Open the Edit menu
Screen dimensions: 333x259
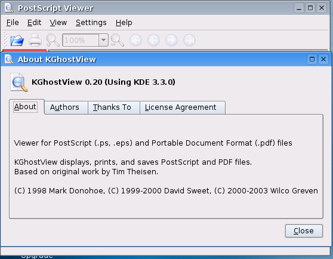coord(34,23)
